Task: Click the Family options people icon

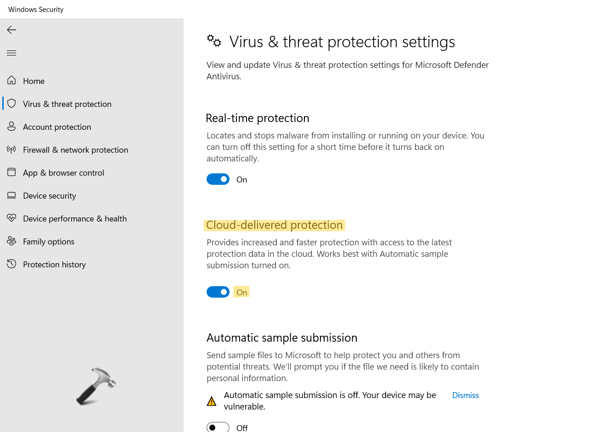Action: click(11, 241)
